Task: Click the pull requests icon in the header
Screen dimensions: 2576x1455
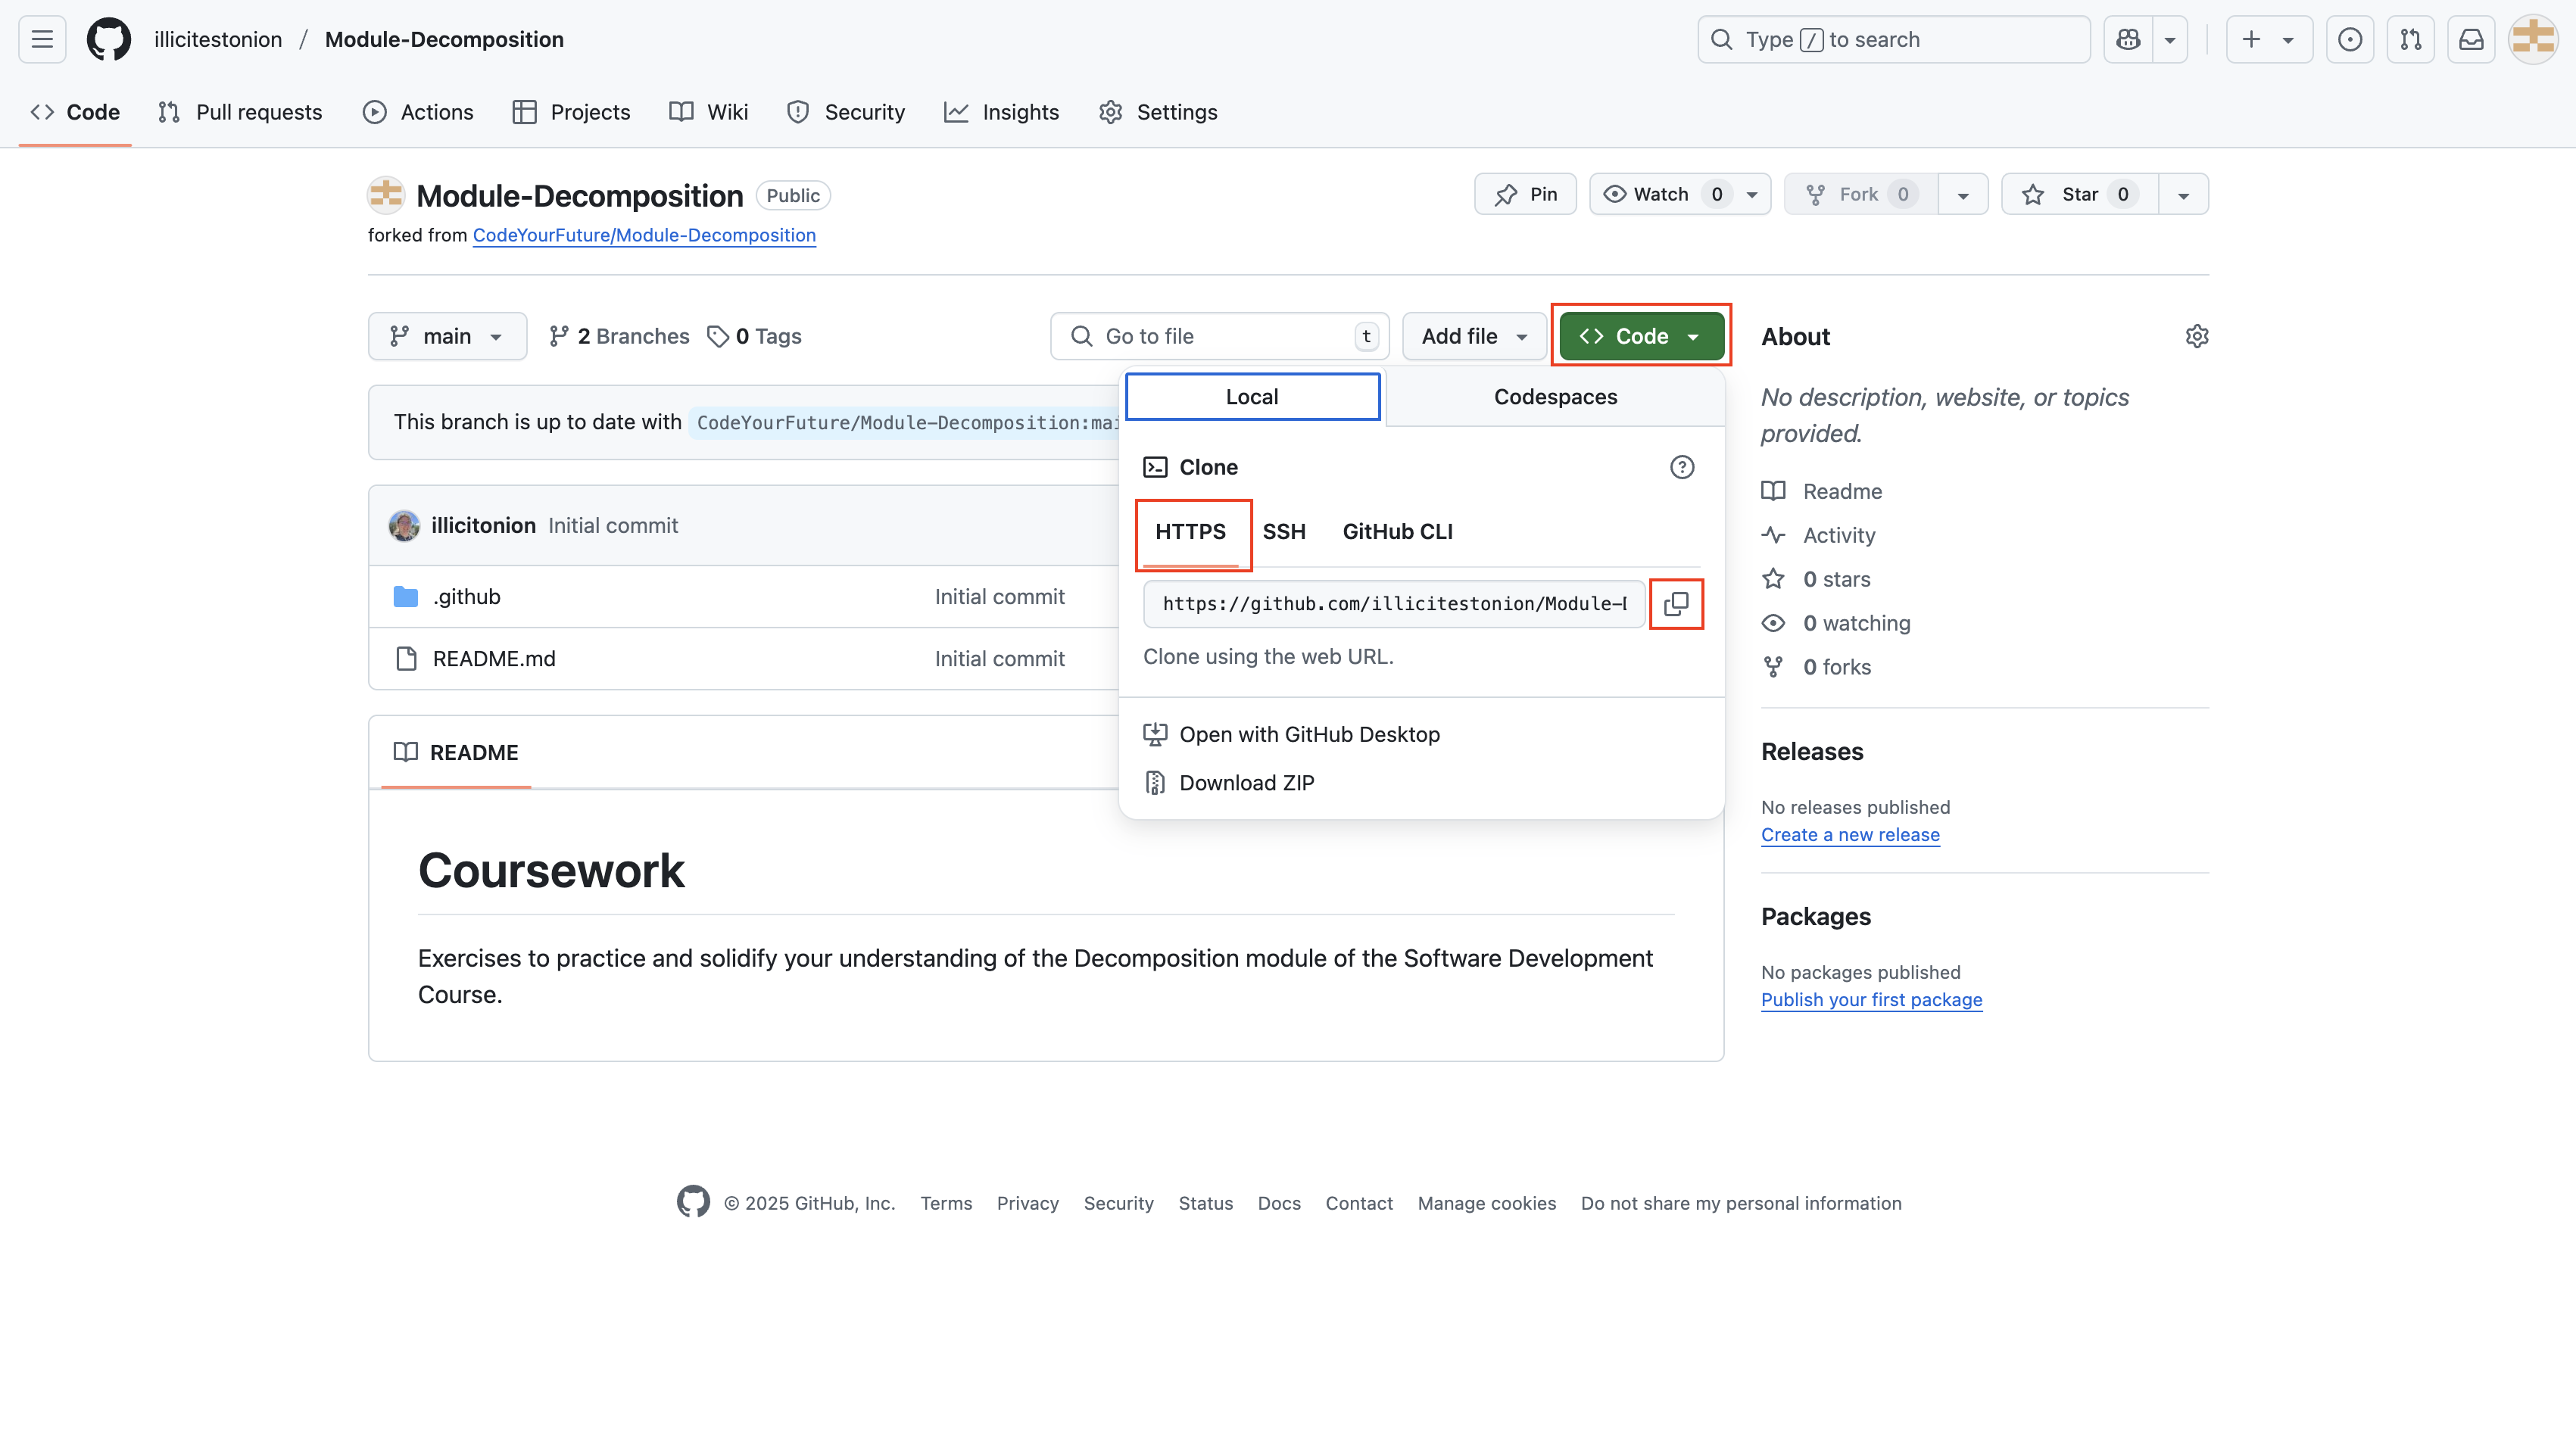Action: pos(2411,39)
